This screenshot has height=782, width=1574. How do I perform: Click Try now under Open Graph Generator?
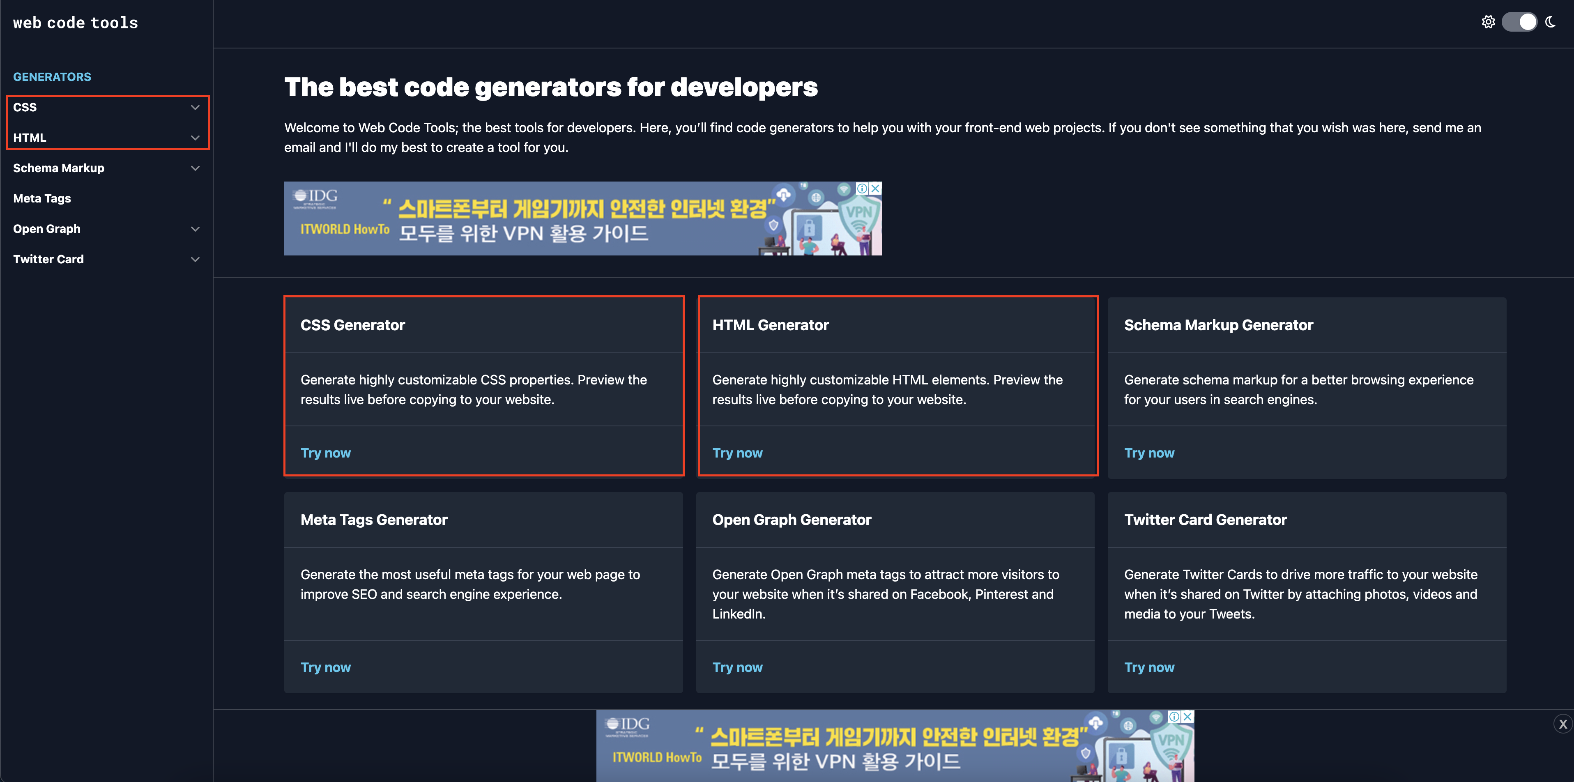738,667
